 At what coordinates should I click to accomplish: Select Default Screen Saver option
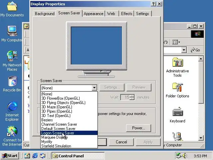(69, 129)
